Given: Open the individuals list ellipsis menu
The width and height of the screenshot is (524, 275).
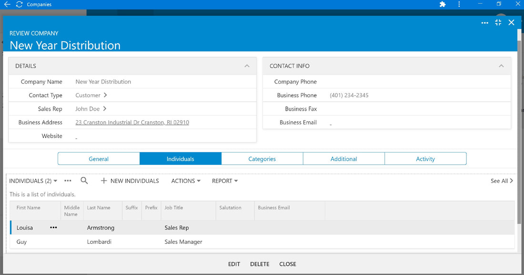Looking at the screenshot, I should pos(68,180).
